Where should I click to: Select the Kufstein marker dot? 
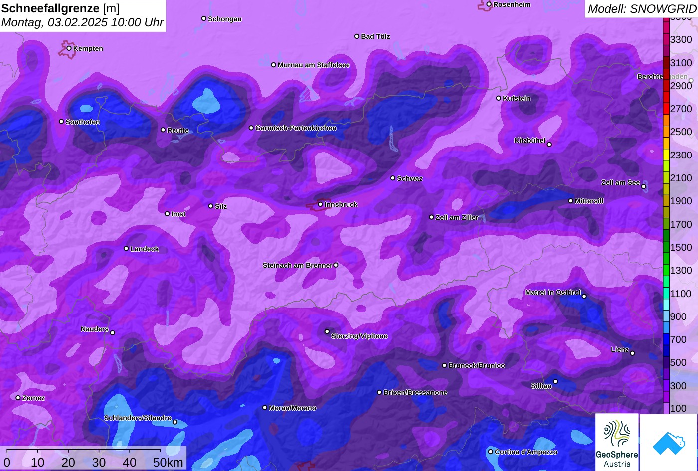point(498,98)
